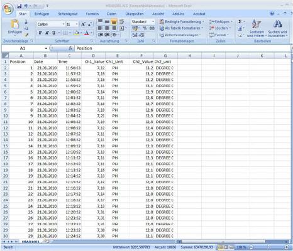
Task: Open Sortieren und Filtern
Action: click(x=257, y=28)
